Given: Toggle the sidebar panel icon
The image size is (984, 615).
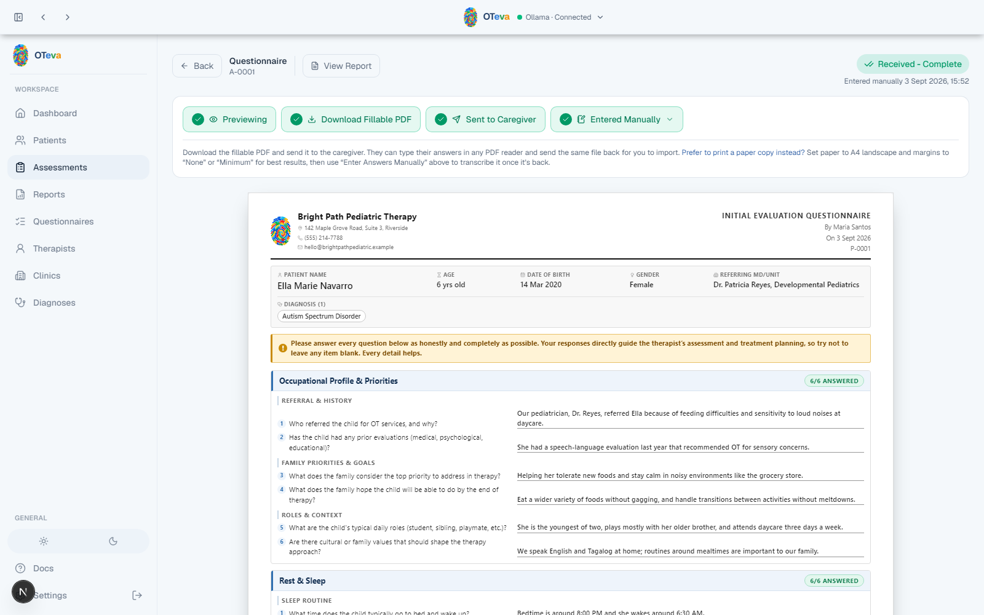Looking at the screenshot, I should (x=18, y=17).
